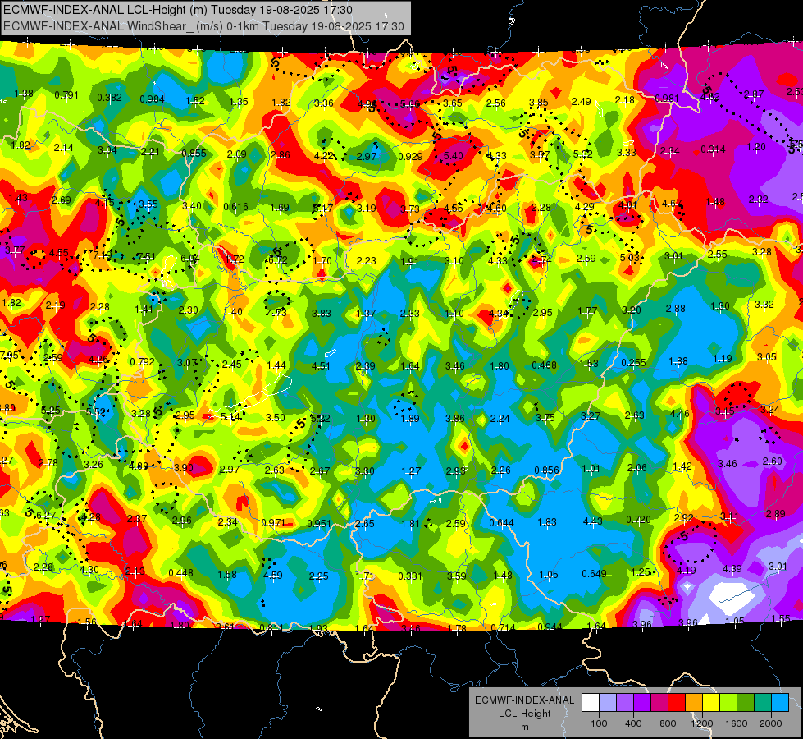
Task: Click wind shear value 4.73
Action: click(x=276, y=312)
